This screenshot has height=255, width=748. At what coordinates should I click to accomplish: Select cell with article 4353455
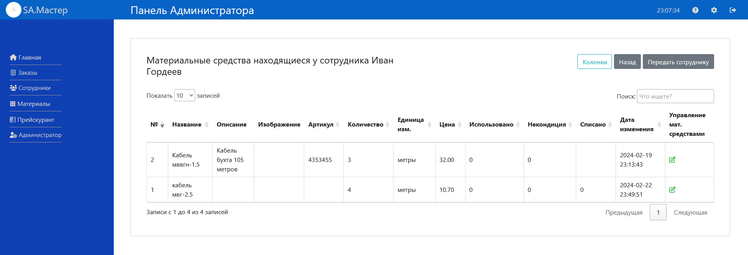click(x=324, y=160)
